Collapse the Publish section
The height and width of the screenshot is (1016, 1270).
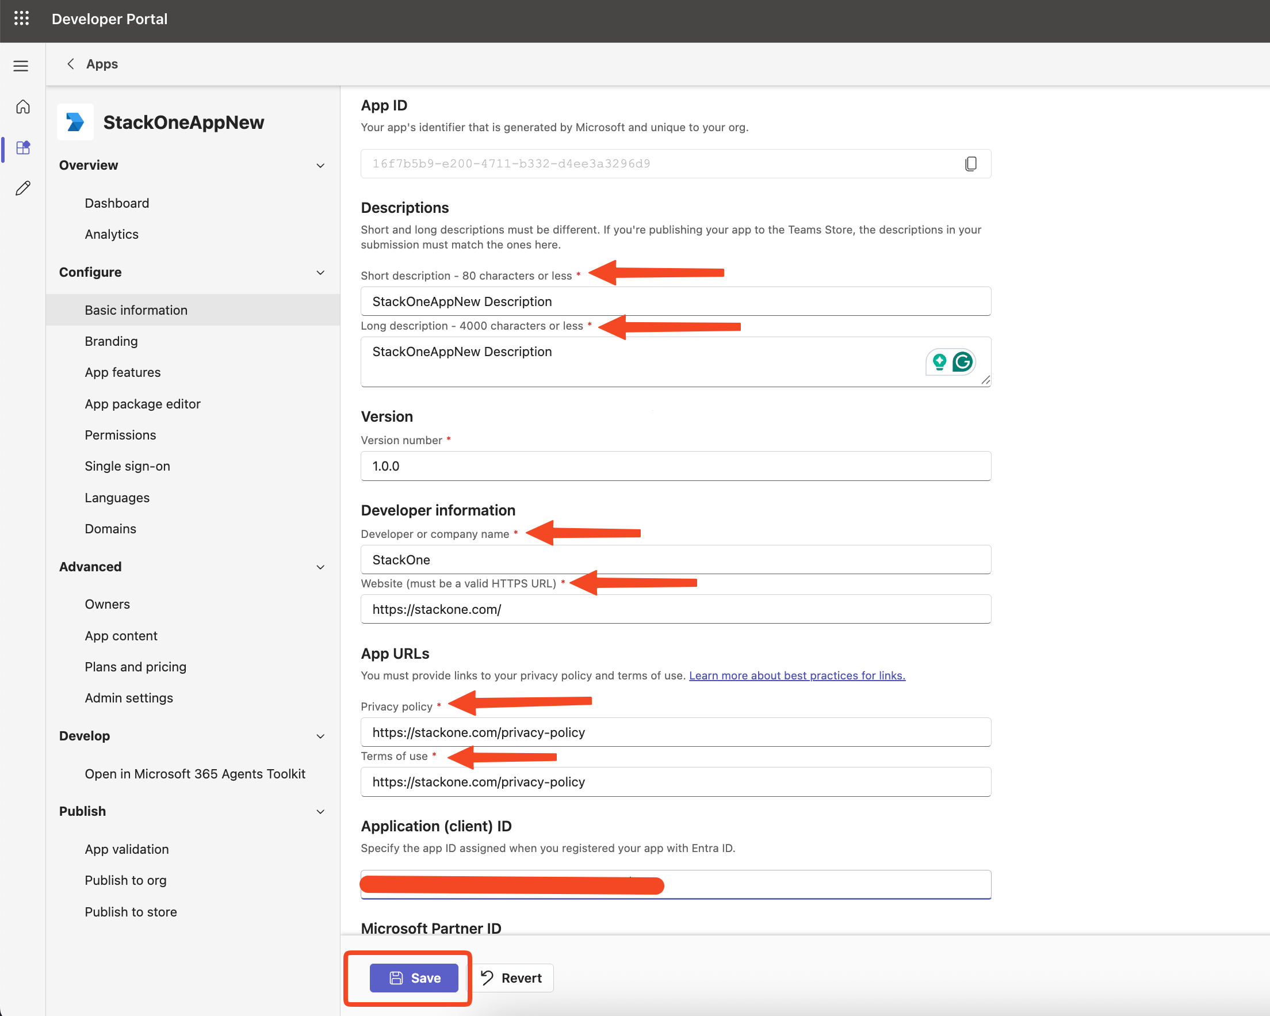320,812
